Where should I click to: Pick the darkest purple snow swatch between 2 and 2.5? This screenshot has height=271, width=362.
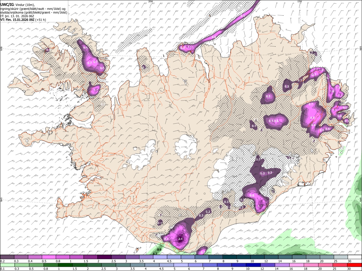(104, 257)
